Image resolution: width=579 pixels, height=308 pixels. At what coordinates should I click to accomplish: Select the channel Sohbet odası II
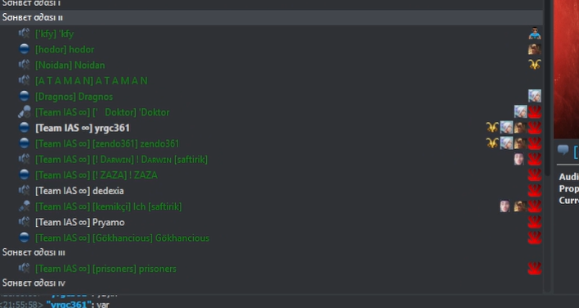[272, 17]
